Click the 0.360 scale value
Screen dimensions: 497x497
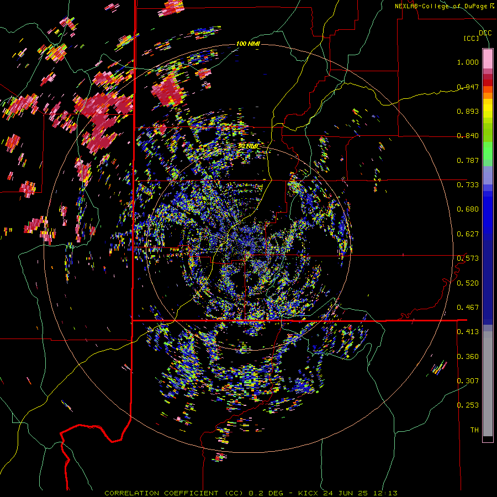tap(468, 357)
